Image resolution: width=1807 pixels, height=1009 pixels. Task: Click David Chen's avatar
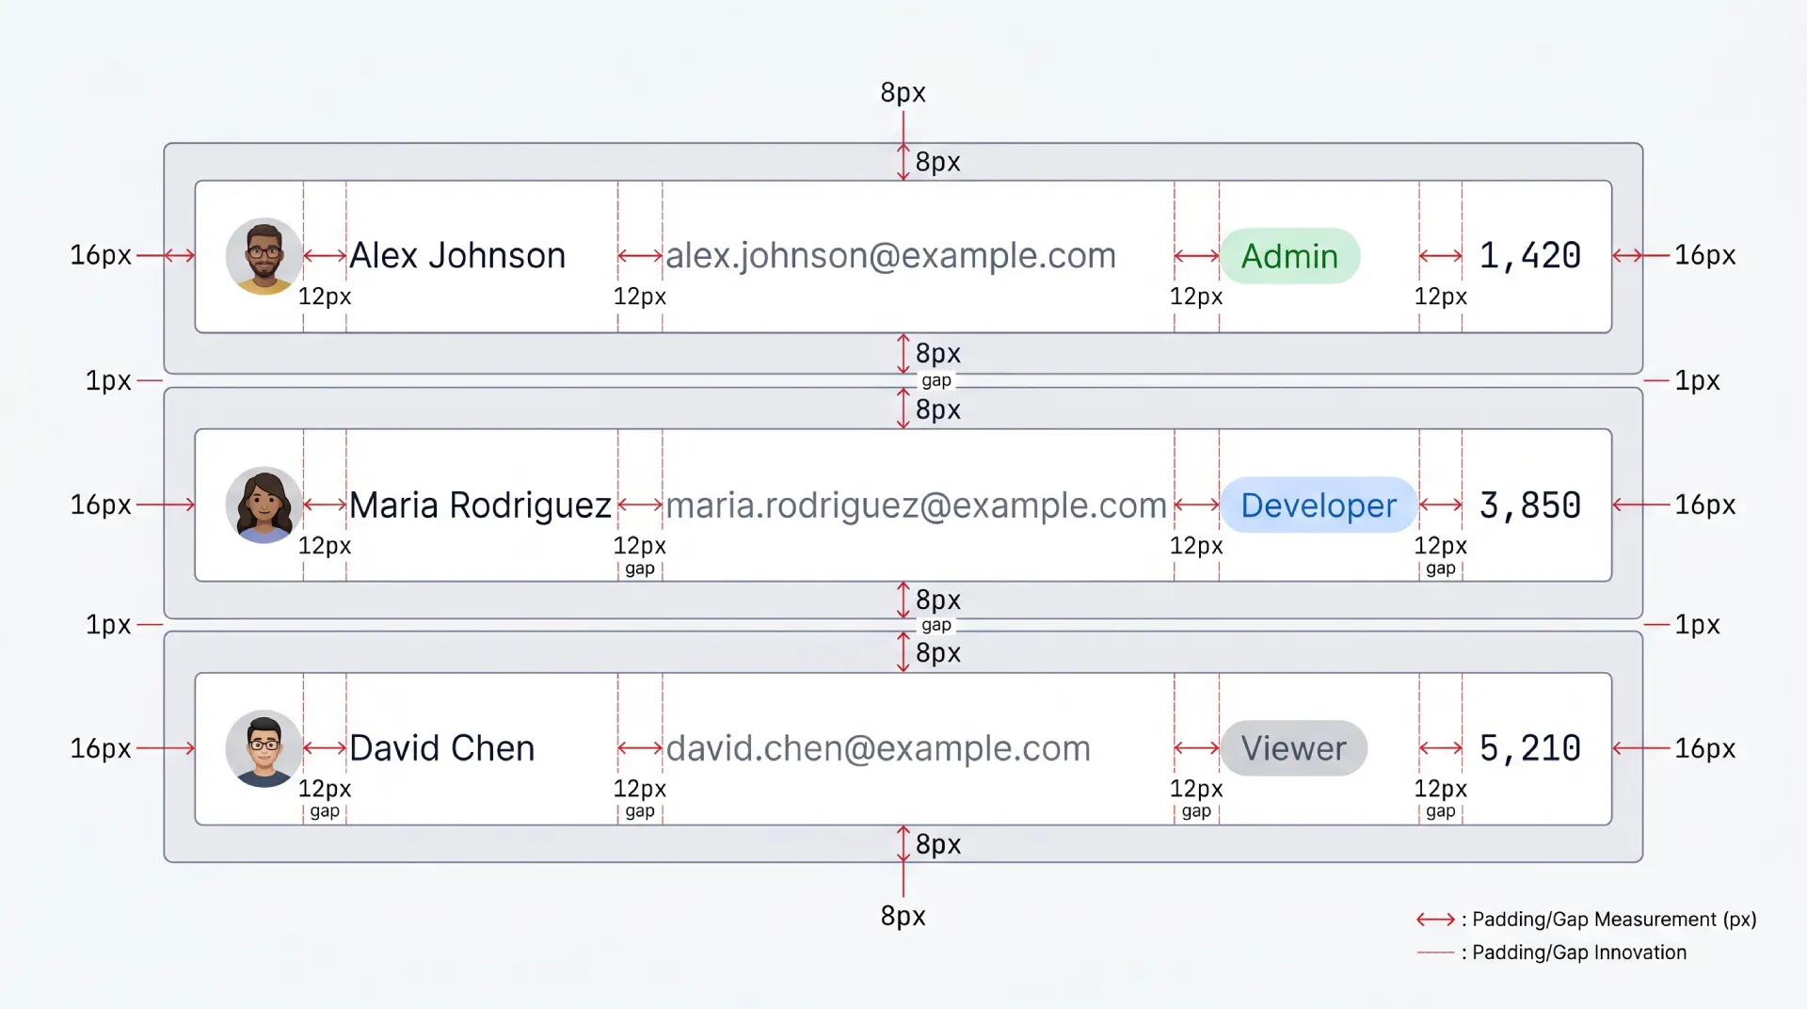tap(264, 748)
